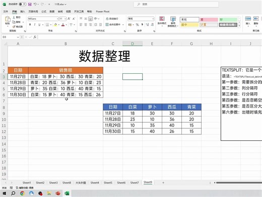Image resolution: width=262 pixels, height=197 pixels.
Task: Open the Windows Start menu
Action: pyautogui.click(x=4, y=193)
